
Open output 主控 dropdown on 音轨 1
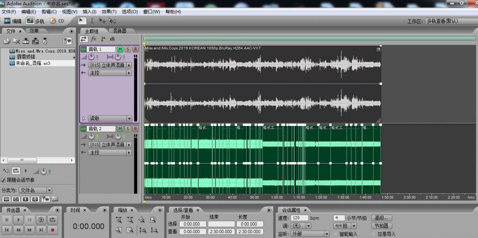tap(110, 73)
